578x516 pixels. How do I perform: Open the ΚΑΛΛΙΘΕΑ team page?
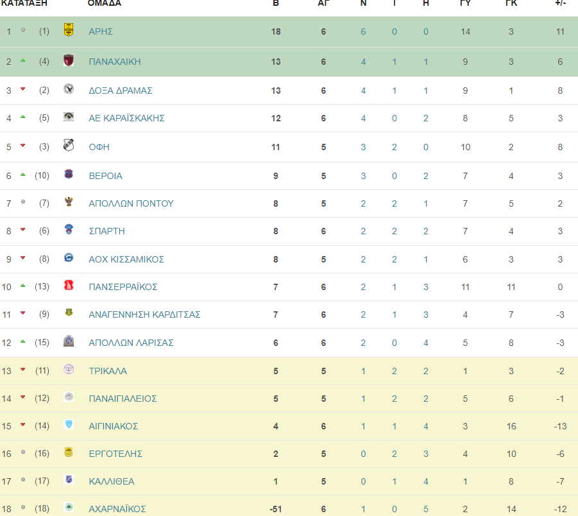(x=112, y=482)
